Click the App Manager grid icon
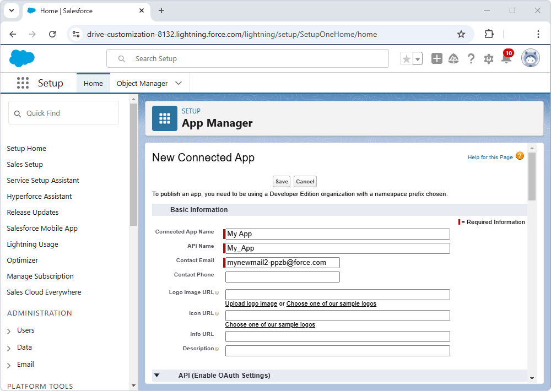Screen dimensions: 551x391 point(164,118)
